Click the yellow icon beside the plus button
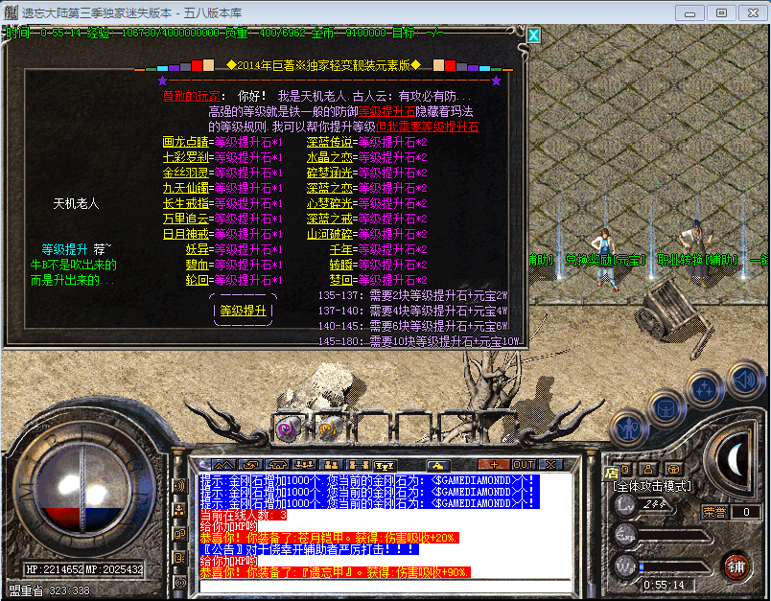Image resolution: width=771 pixels, height=601 pixels. tap(438, 464)
